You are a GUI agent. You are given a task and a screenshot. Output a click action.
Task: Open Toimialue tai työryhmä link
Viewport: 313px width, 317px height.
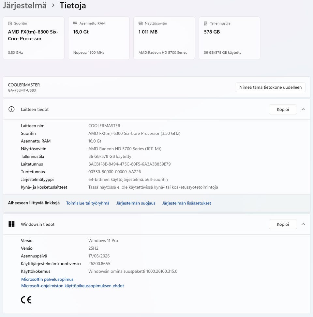coord(88,203)
